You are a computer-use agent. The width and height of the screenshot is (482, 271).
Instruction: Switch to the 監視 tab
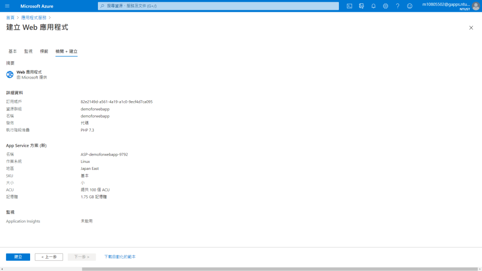[x=28, y=51]
